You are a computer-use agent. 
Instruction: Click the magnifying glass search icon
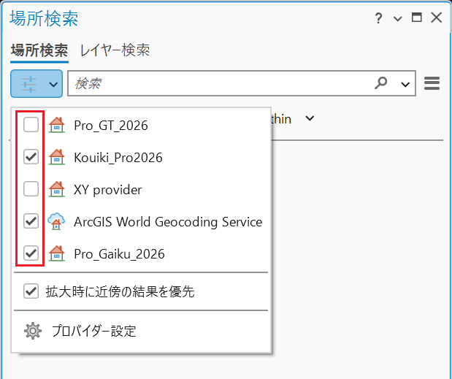[380, 83]
